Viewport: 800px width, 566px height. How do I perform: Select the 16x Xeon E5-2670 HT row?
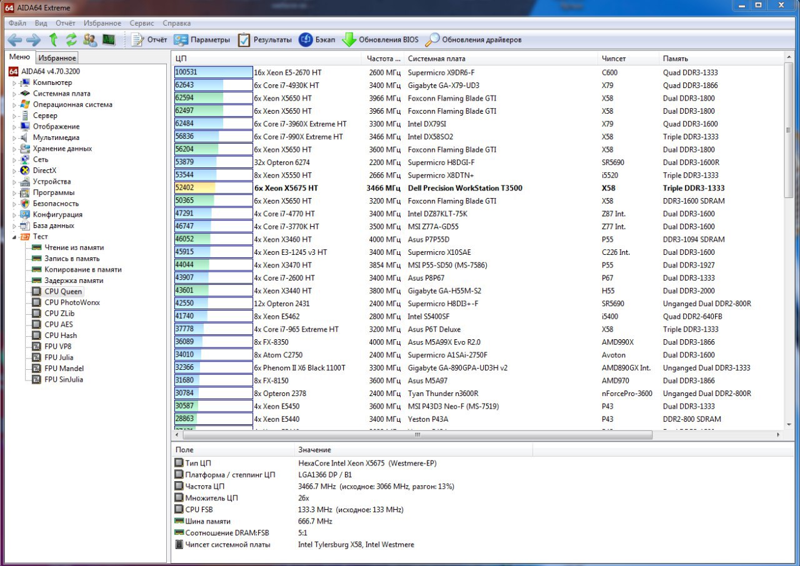[478, 72]
